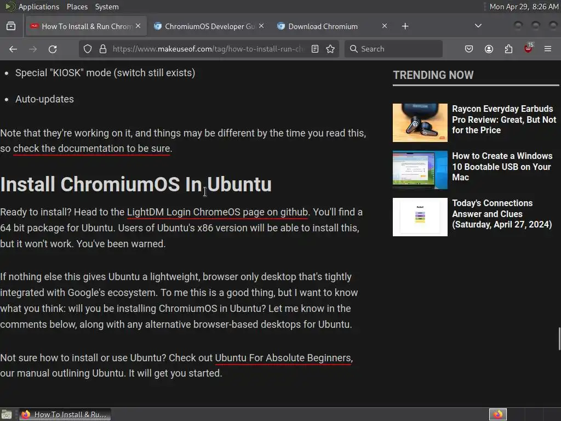Open the Extensions puzzle icon
Screen dimensions: 561x421
tap(508, 49)
